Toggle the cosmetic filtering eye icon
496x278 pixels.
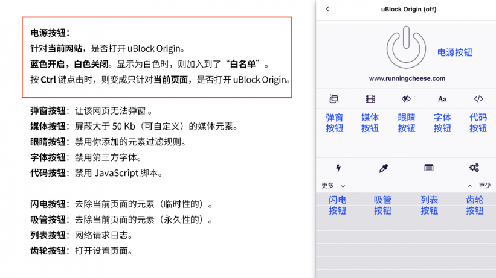(408, 99)
